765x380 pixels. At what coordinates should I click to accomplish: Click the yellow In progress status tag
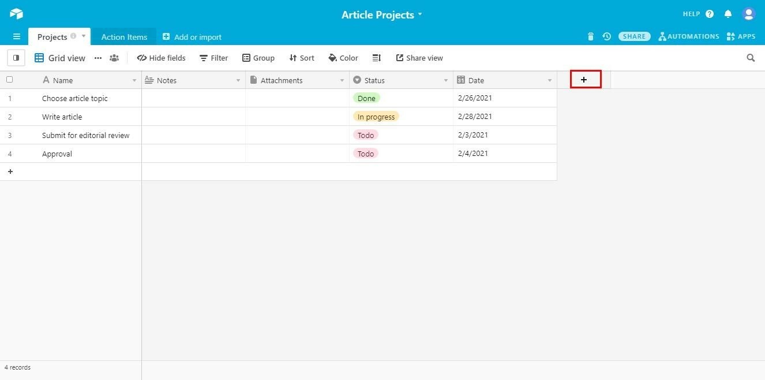(x=376, y=117)
